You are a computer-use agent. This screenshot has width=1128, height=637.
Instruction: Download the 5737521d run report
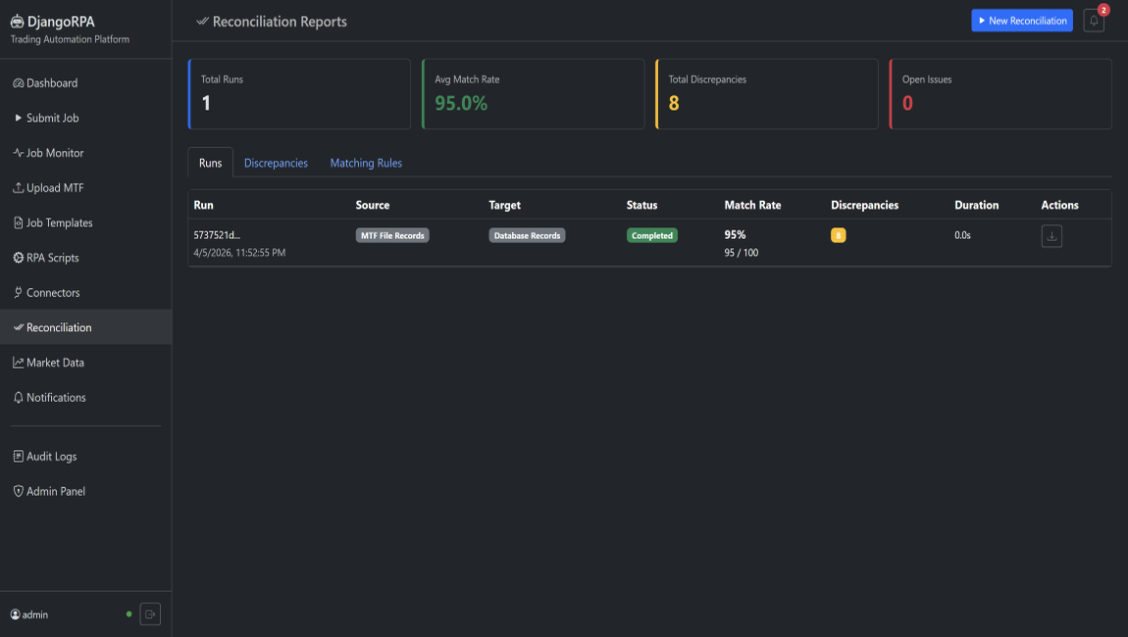pos(1051,236)
